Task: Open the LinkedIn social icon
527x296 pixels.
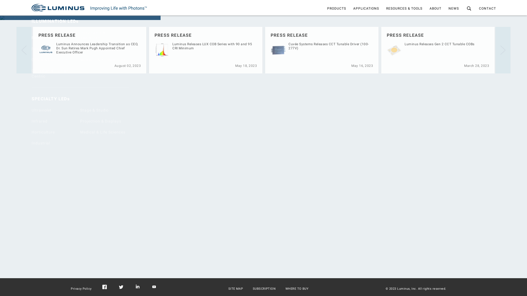Action: (138, 287)
